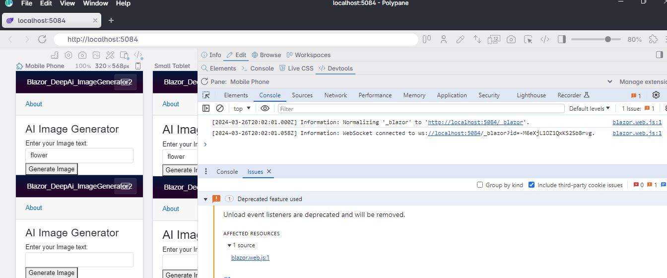Open the Browse panel tab
Viewport: 667px width, 278px height.
pyautogui.click(x=267, y=55)
